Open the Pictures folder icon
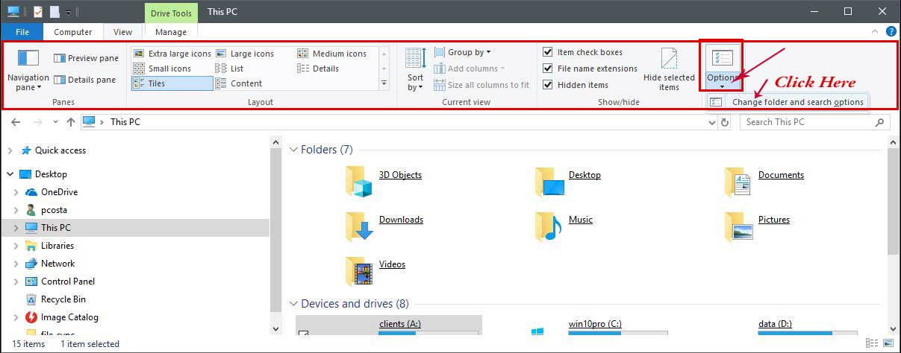This screenshot has height=353, width=901. pyautogui.click(x=738, y=226)
